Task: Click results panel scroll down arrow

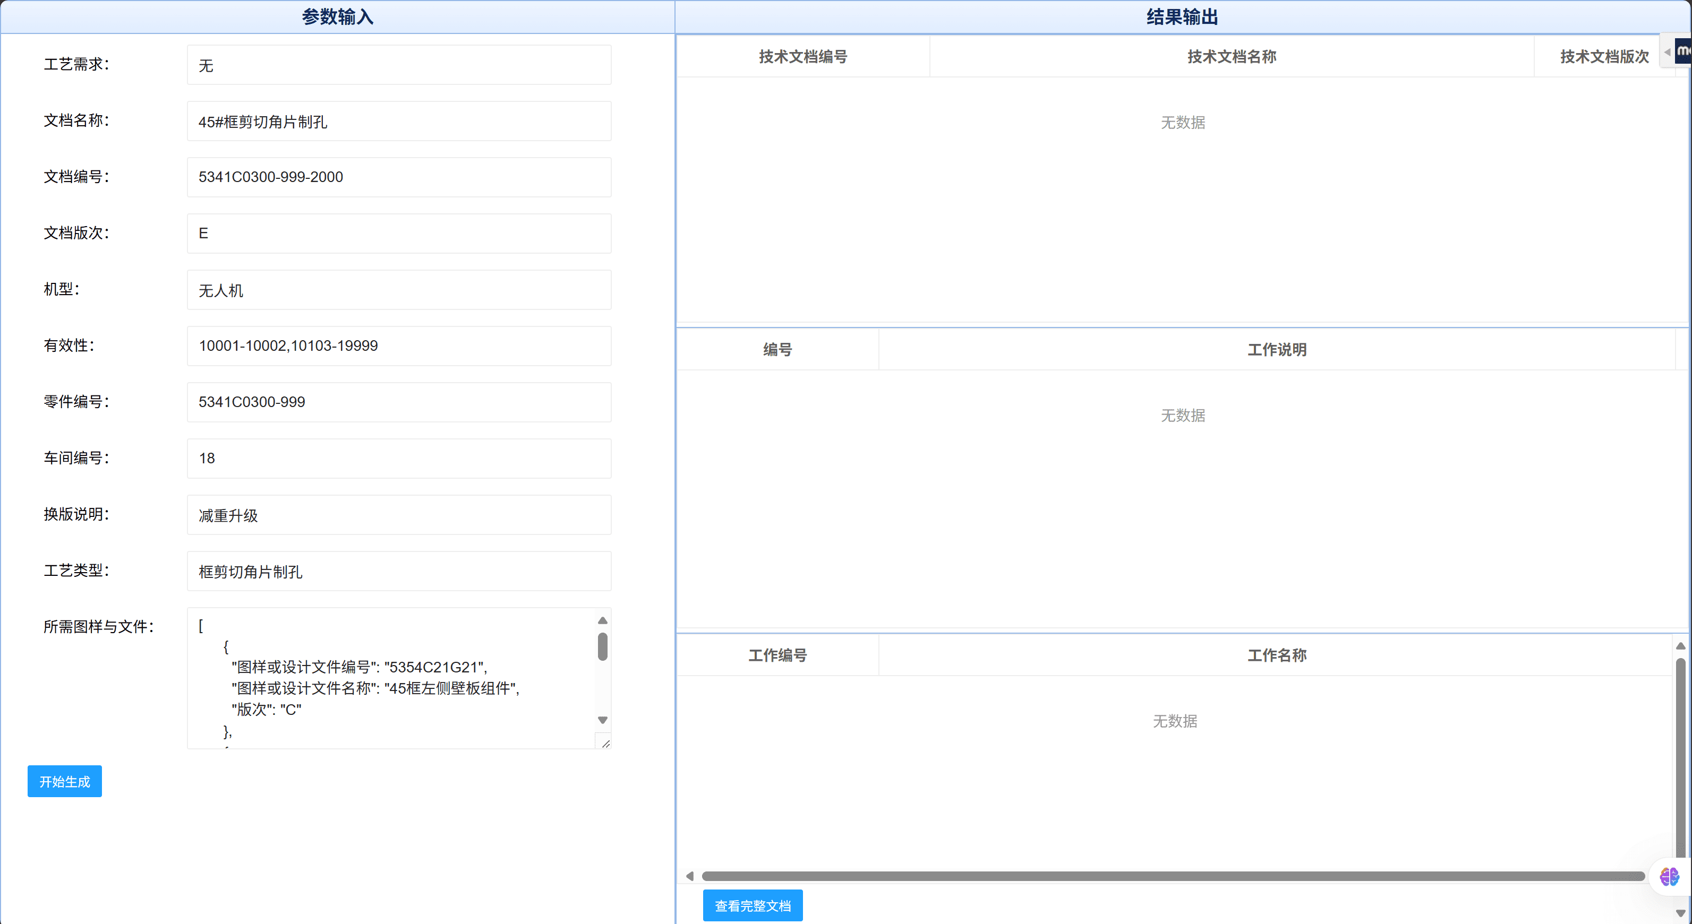Action: click(1680, 913)
